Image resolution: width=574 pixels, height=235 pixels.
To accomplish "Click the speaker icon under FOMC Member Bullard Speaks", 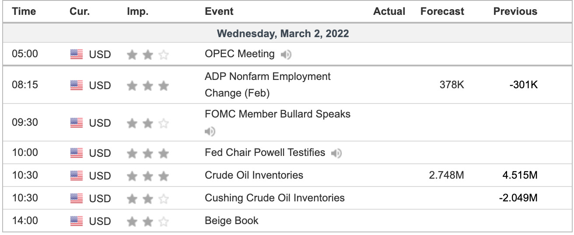I will click(x=210, y=131).
